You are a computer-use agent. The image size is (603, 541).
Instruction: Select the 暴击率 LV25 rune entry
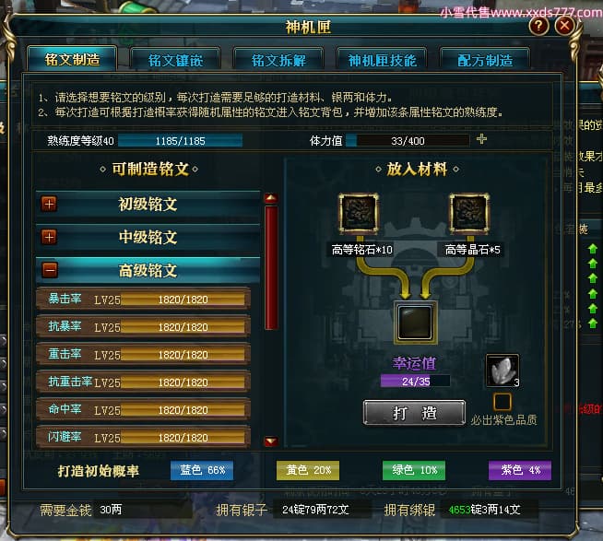144,299
